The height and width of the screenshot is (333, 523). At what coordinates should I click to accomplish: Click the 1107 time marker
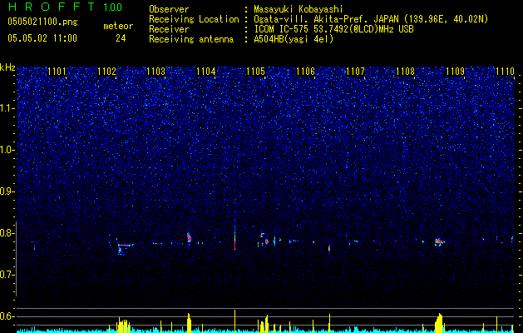click(x=355, y=71)
